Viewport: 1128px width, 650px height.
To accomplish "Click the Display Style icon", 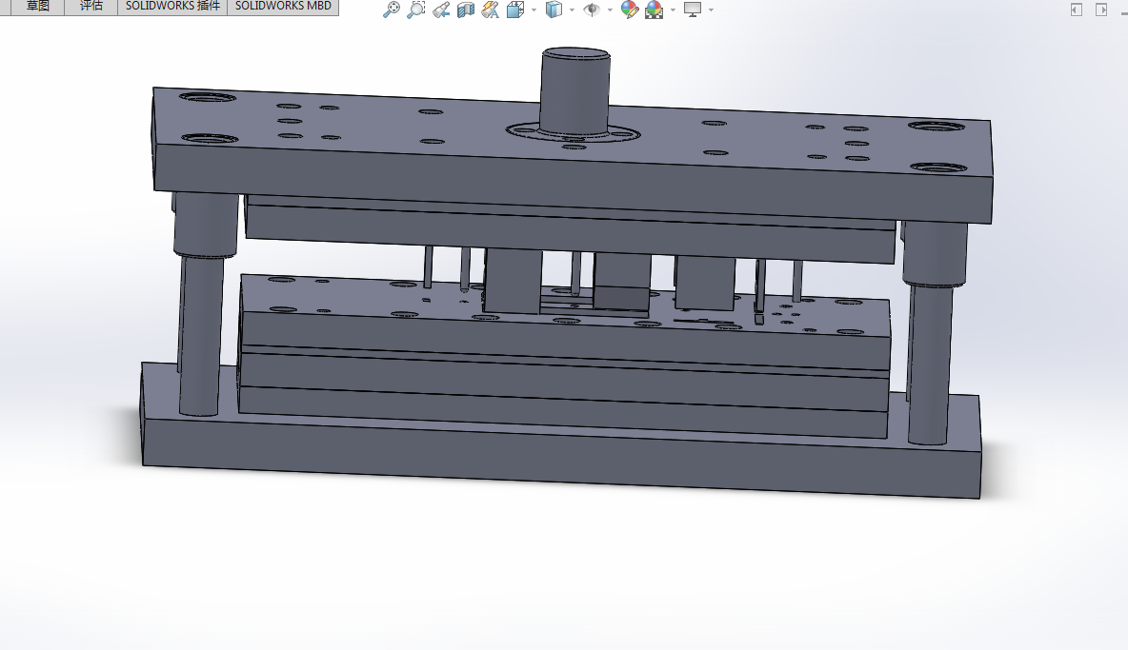I will [554, 10].
